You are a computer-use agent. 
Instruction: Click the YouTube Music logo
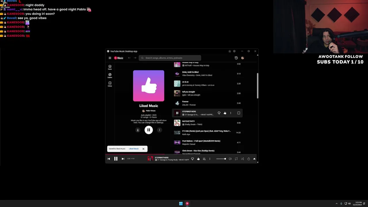click(x=118, y=58)
